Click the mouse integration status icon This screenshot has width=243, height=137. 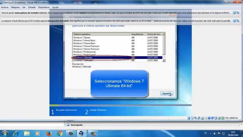[219, 118]
